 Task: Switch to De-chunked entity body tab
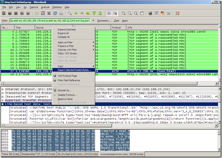pyautogui.click(x=78, y=154)
